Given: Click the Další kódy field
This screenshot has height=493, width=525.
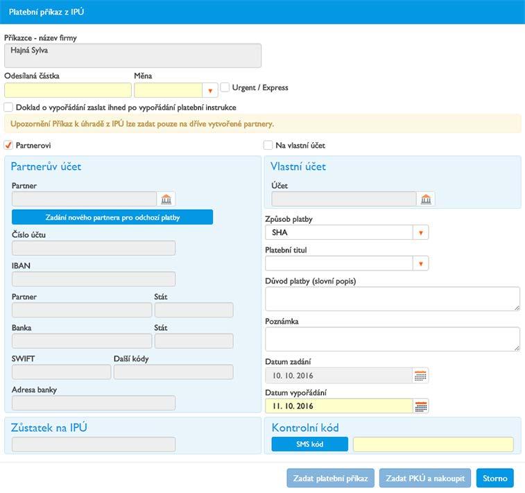Looking at the screenshot, I should coord(173,372).
